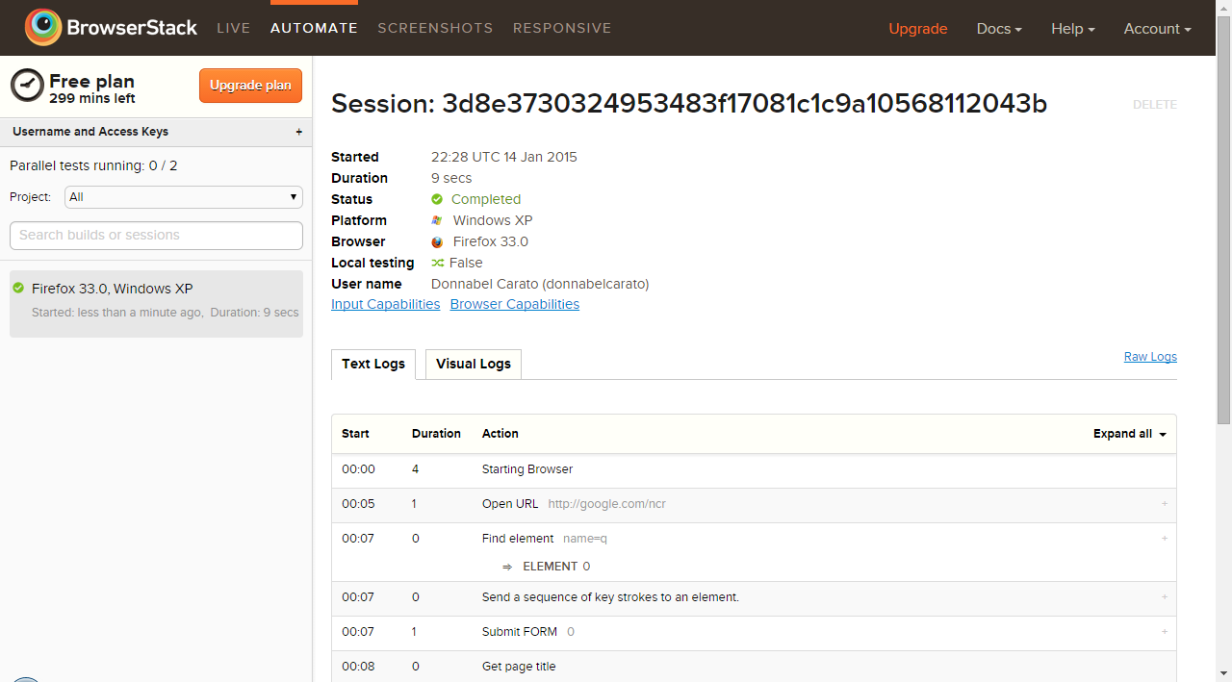Open the Browser Capabilities link
The image size is (1232, 682).
click(x=515, y=304)
